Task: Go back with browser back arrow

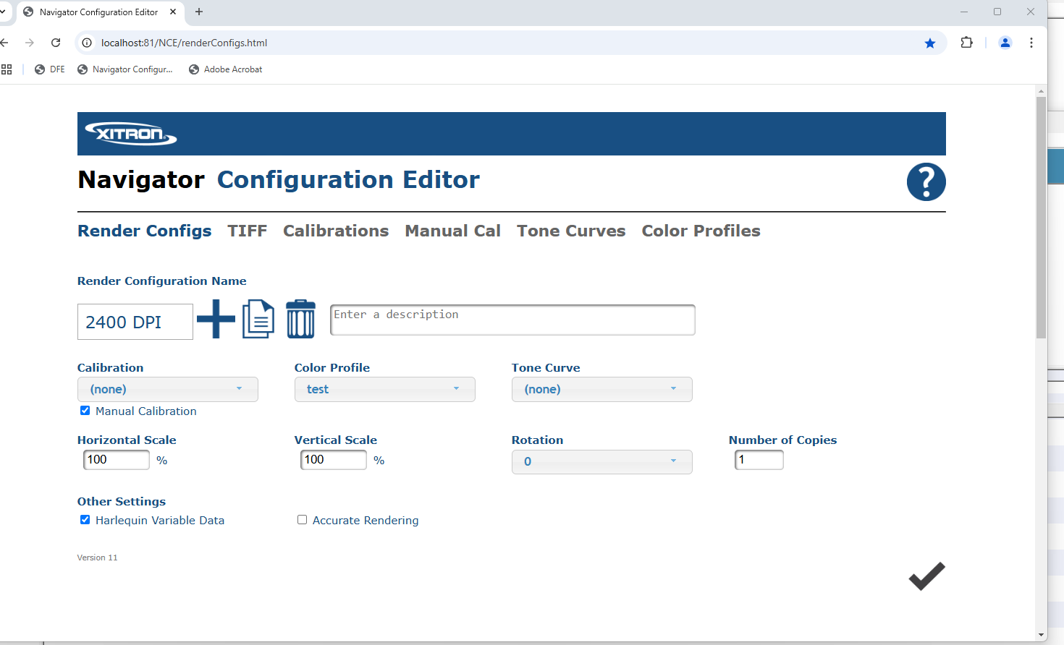Action: (x=4, y=43)
